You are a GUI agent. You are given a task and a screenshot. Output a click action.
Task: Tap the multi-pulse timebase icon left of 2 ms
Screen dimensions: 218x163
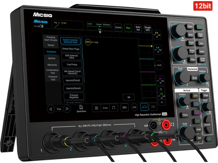coord(97,108)
